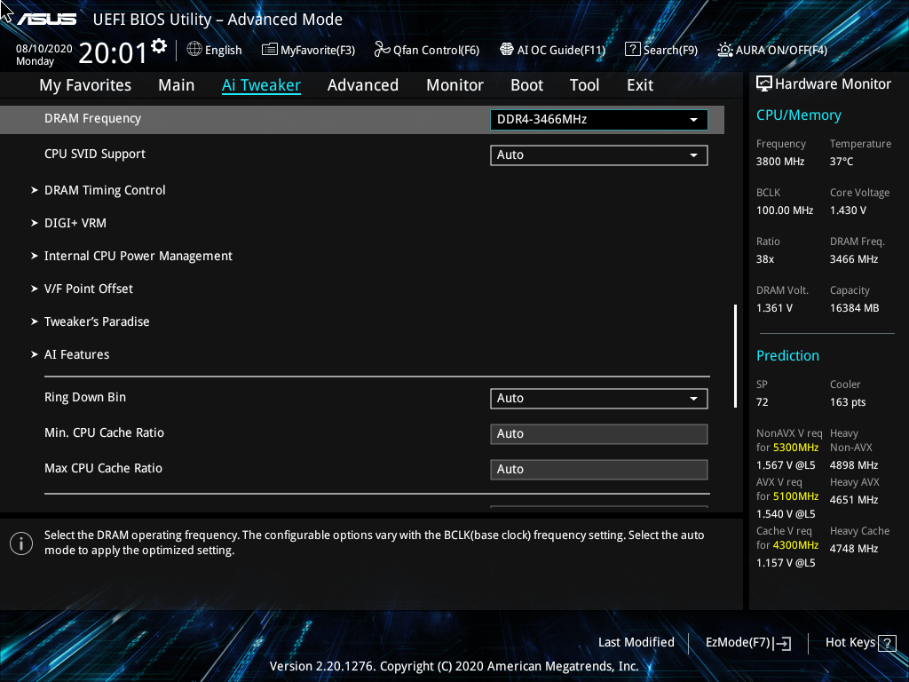Click the CPU/Memory heading
Screen dimensions: 909x682
(798, 115)
